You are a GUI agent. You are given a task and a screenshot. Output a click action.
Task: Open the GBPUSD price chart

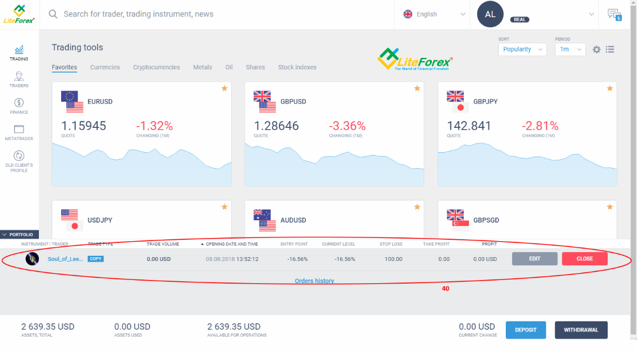[334, 164]
